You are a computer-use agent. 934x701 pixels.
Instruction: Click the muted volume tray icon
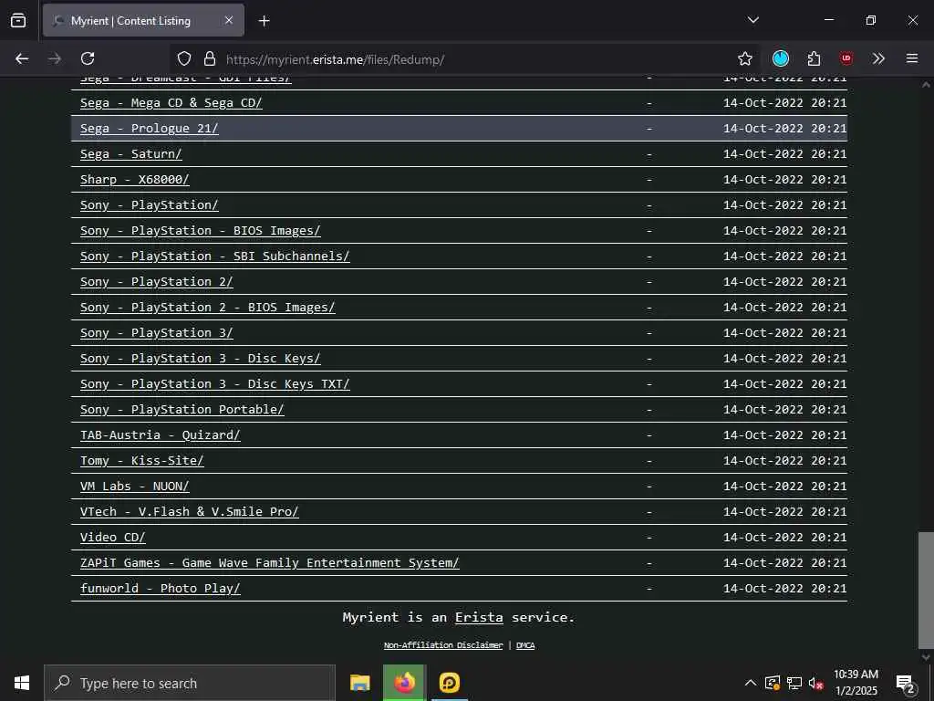coord(816,683)
